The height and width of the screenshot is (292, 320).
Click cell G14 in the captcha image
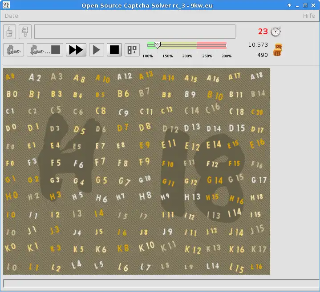(x=214, y=180)
